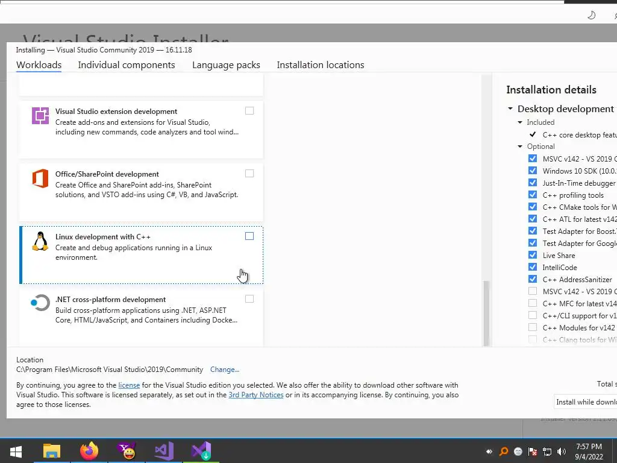Click the network tray icon
617x463 pixels.
547,452
